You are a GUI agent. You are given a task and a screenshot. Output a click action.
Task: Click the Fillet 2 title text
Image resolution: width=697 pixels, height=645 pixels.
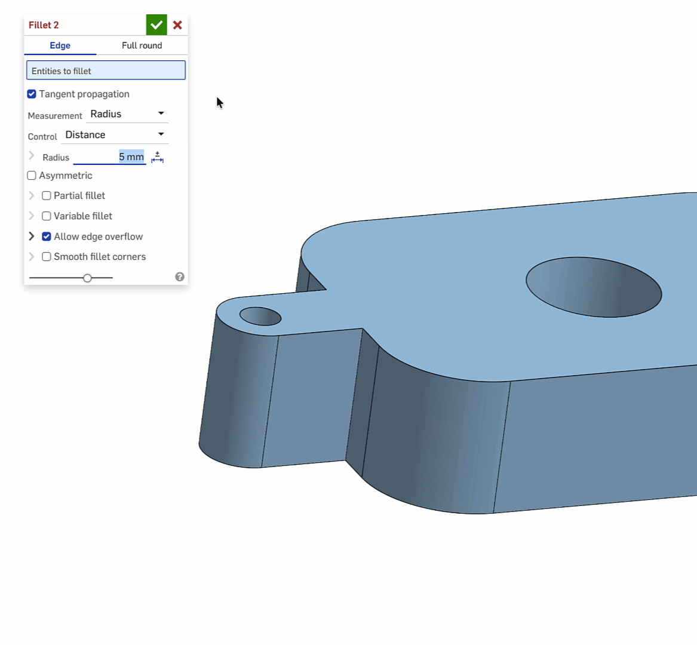click(x=44, y=25)
